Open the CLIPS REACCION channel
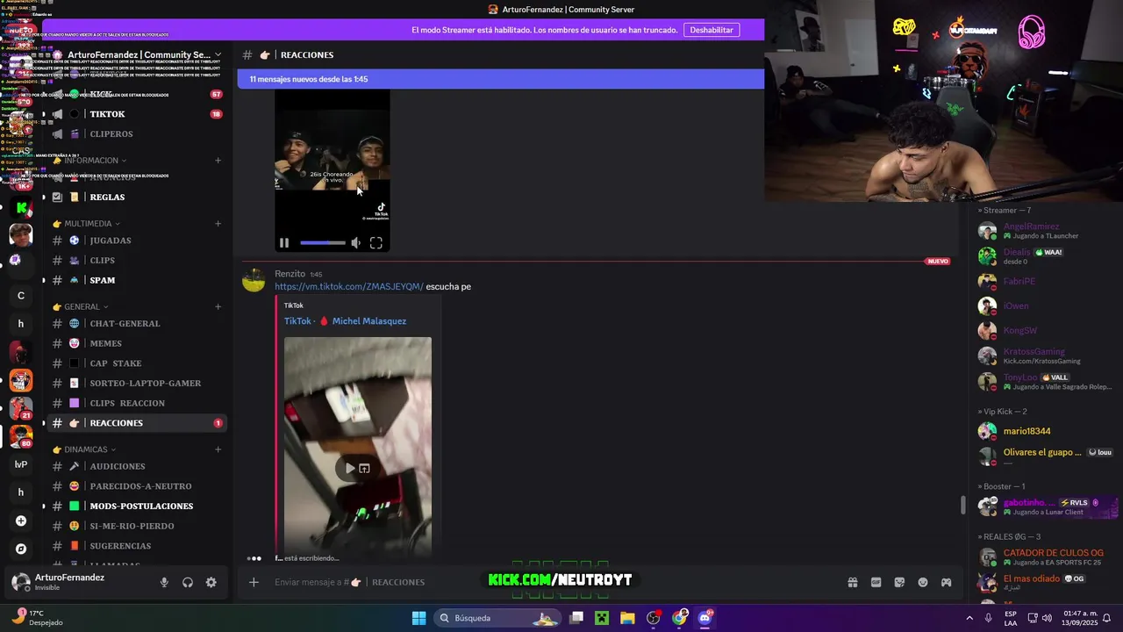The width and height of the screenshot is (1123, 632). click(137, 404)
